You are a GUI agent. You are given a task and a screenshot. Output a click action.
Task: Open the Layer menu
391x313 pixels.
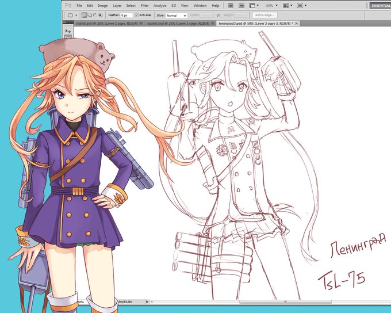click(117, 6)
